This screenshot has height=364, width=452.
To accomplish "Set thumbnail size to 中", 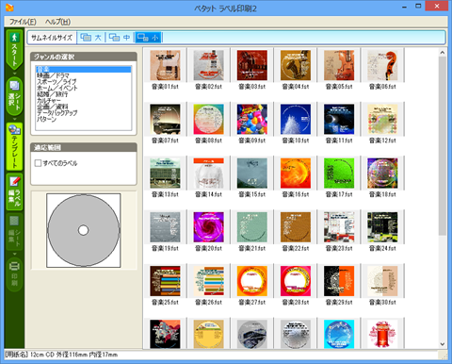I will pos(120,38).
